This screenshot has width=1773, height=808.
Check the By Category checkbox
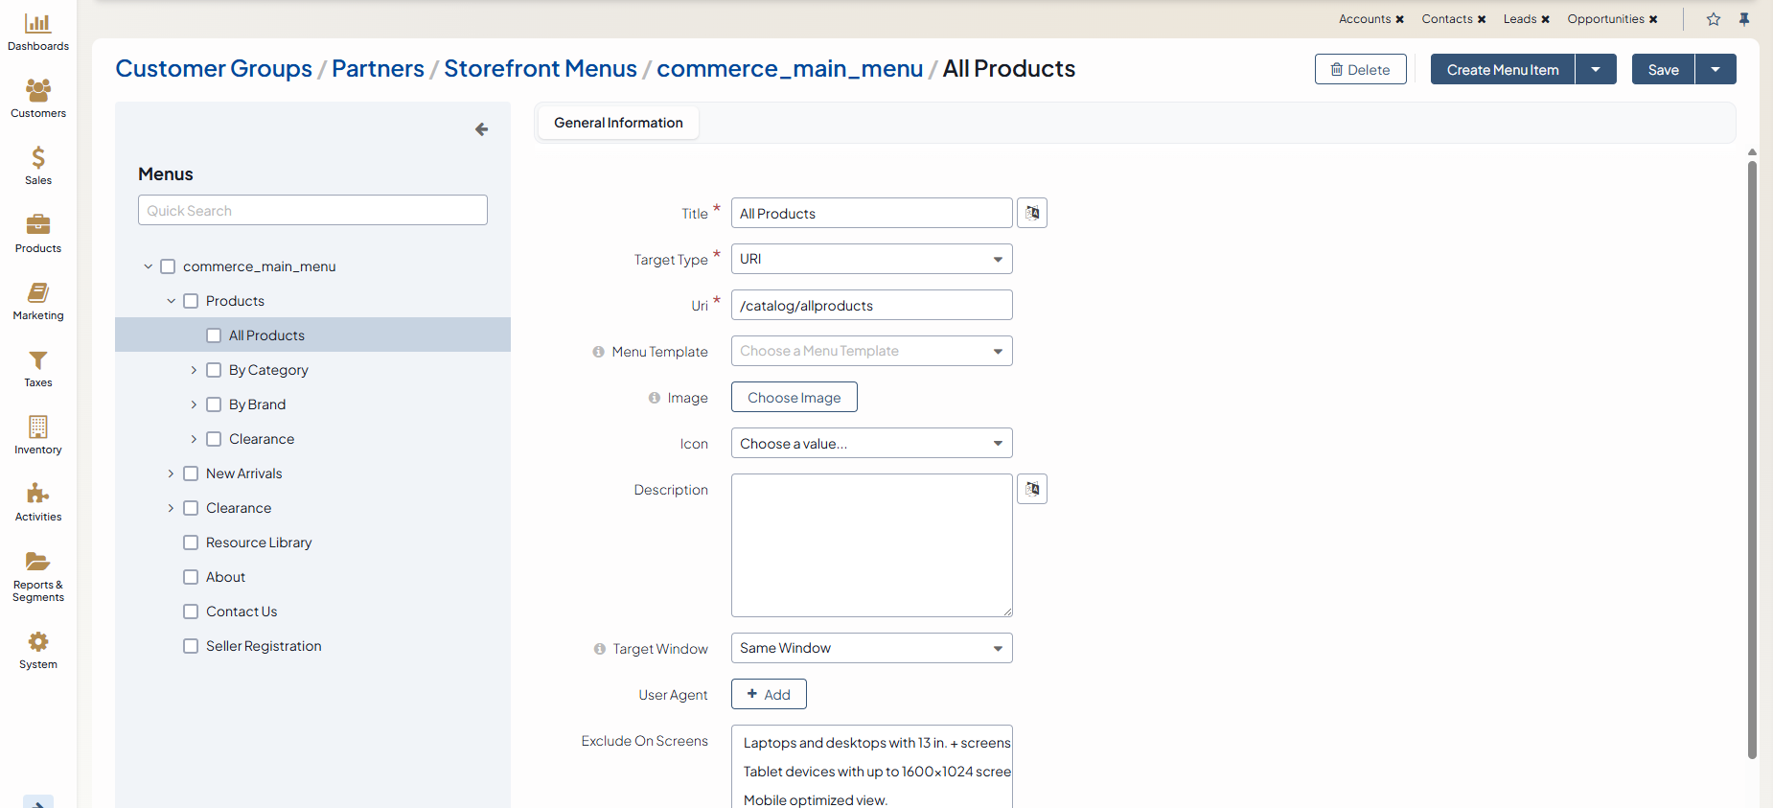(214, 370)
